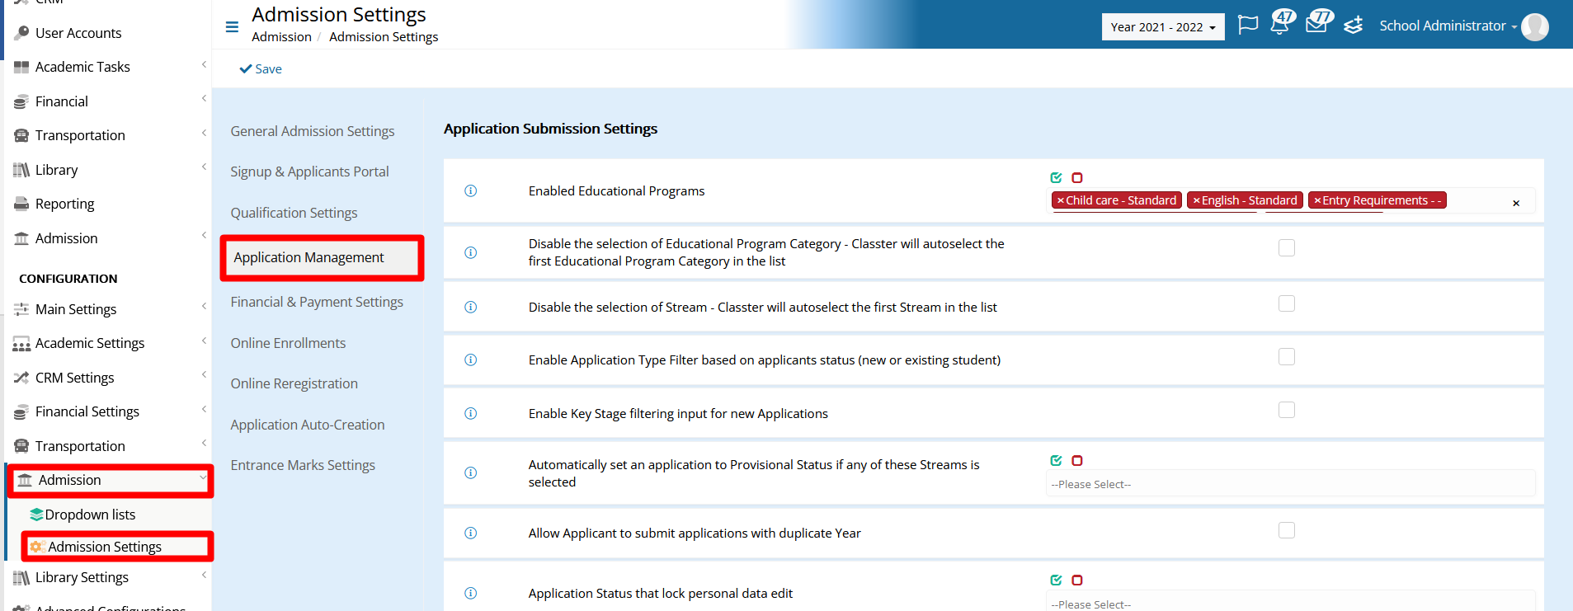1573x611 pixels.
Task: Click the Admission breadcrumb link
Action: point(281,37)
